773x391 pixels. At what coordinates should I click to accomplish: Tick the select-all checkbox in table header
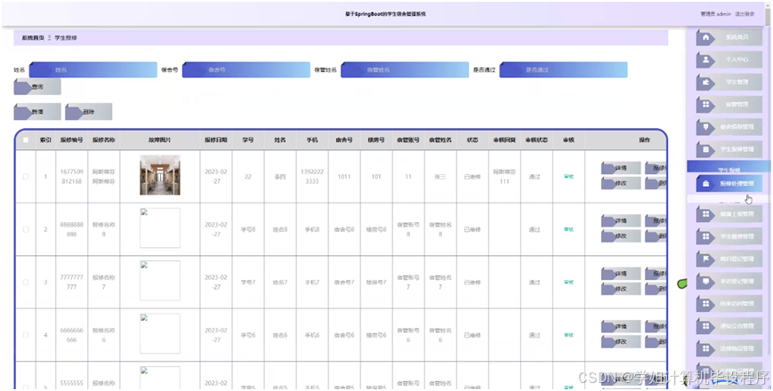pos(26,140)
